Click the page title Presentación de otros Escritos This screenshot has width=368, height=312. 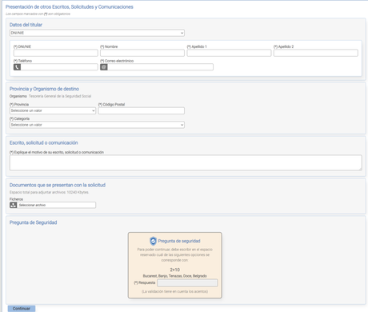(70, 7)
